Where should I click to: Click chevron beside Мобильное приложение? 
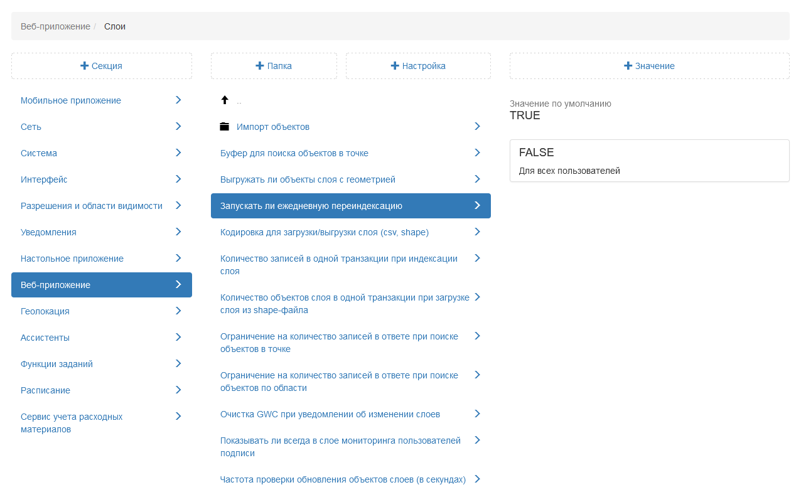pyautogui.click(x=178, y=100)
